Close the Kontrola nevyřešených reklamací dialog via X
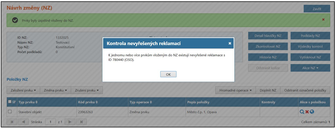The width and height of the screenshot is (335, 129). 230,43
